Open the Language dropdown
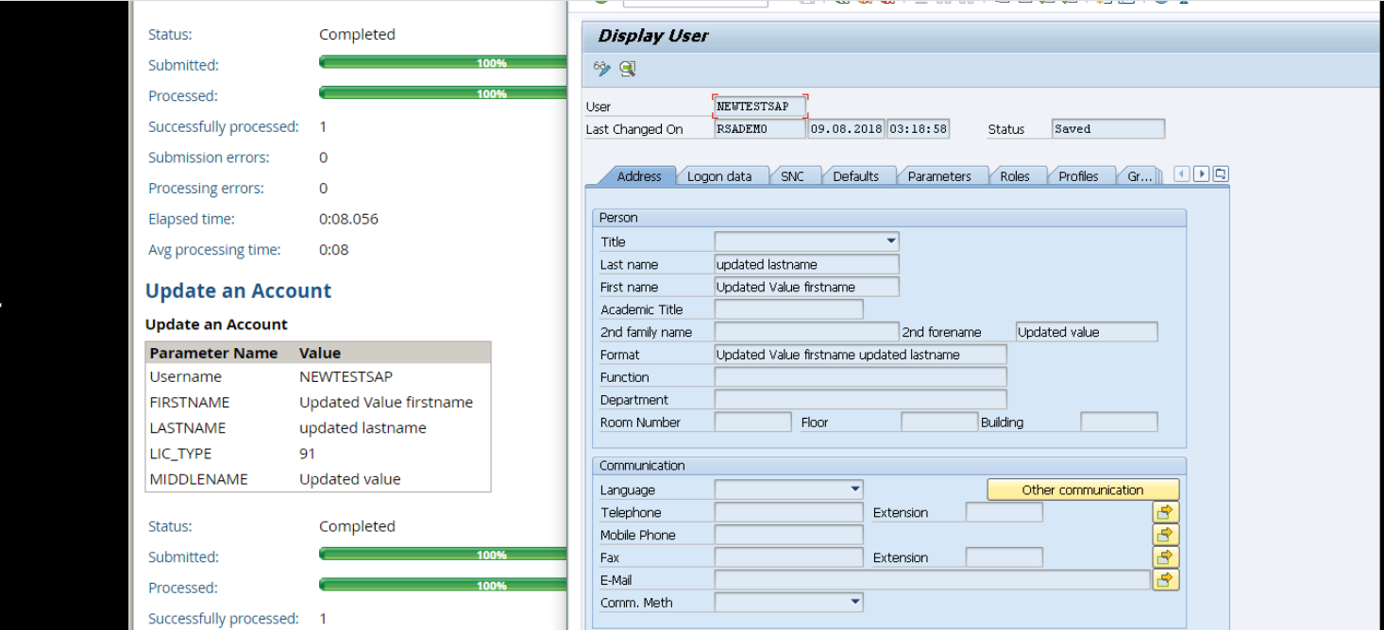The width and height of the screenshot is (1384, 630). (x=854, y=489)
